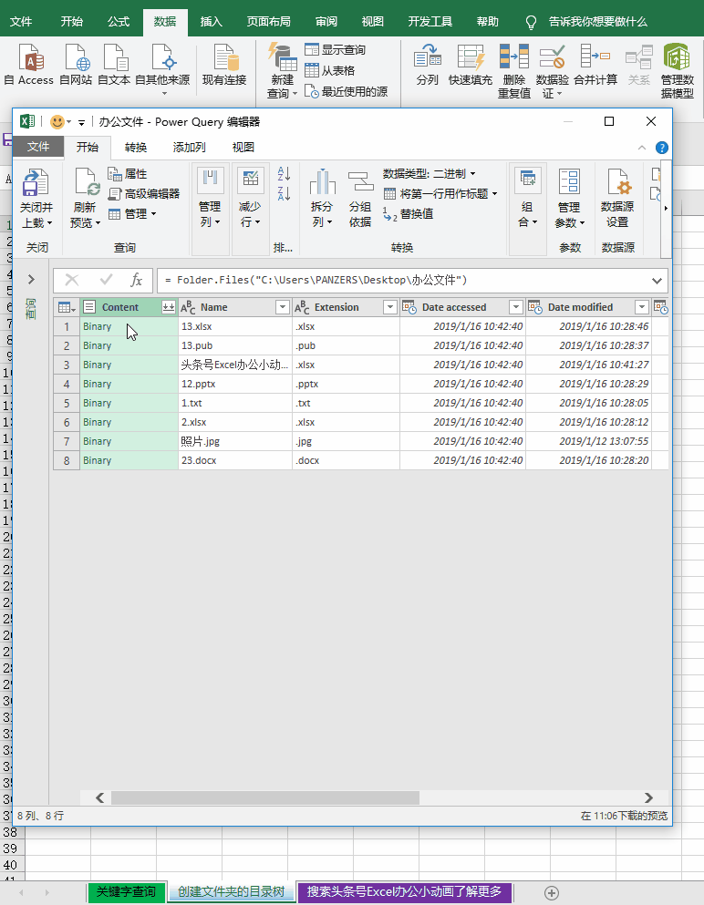Open Excel's 插入 ribbon tab
704x905 pixels.
click(x=211, y=22)
